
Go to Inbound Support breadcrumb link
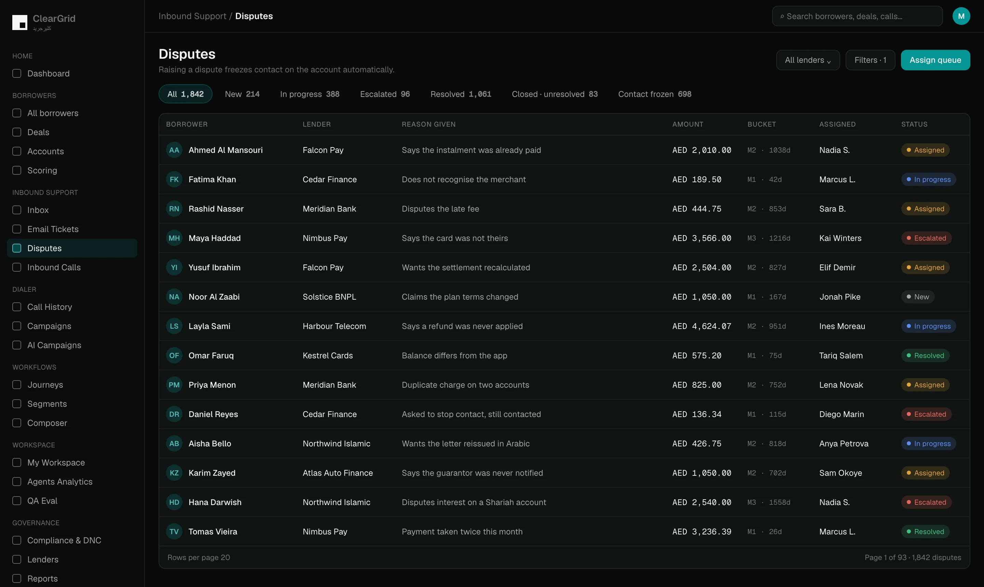click(192, 16)
